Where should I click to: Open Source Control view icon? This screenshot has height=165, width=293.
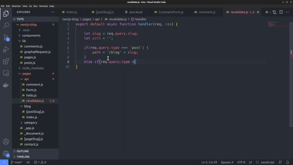(6, 38)
